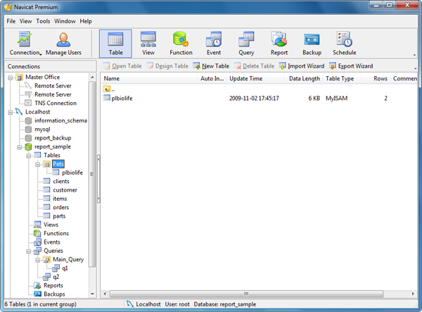Image resolution: width=422 pixels, height=312 pixels.
Task: Open the Help menu
Action: tap(86, 21)
